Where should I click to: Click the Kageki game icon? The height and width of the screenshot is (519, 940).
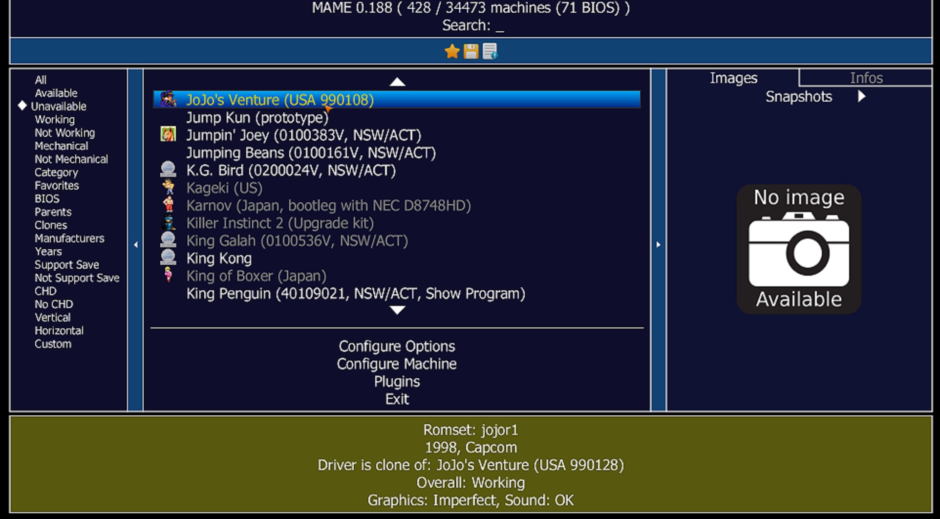click(168, 187)
